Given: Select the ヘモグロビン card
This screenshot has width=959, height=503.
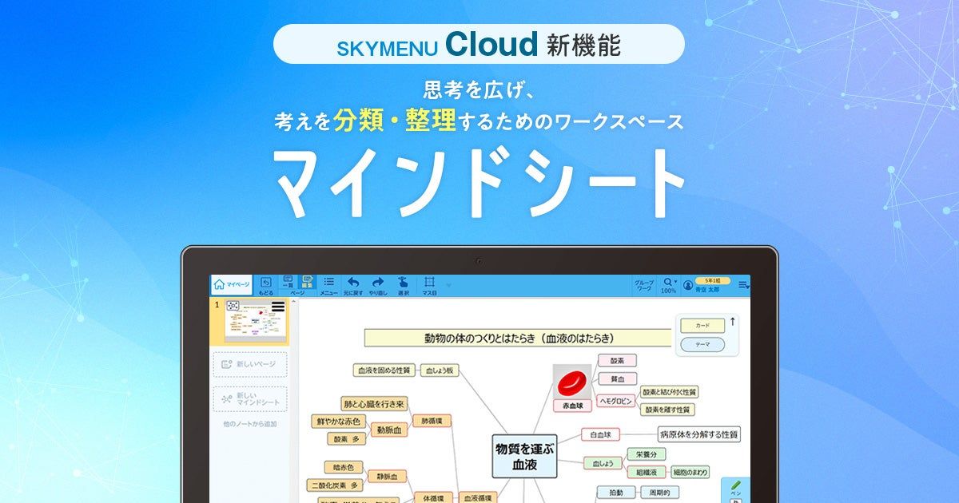Looking at the screenshot, I should pyautogui.click(x=616, y=401).
